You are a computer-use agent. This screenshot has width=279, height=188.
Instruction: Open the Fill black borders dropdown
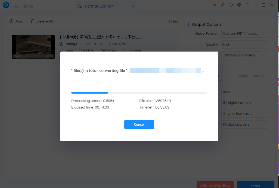[245, 125]
